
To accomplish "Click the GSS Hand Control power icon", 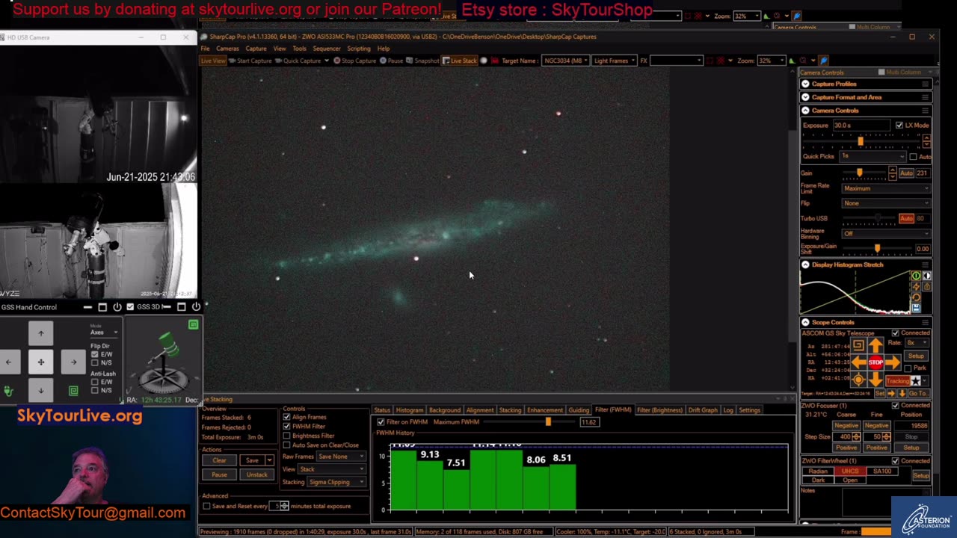I will click(117, 307).
